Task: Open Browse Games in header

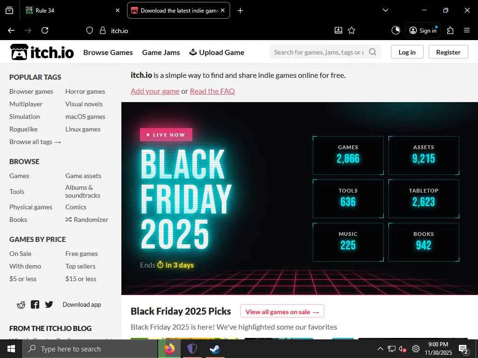Action: click(x=108, y=52)
